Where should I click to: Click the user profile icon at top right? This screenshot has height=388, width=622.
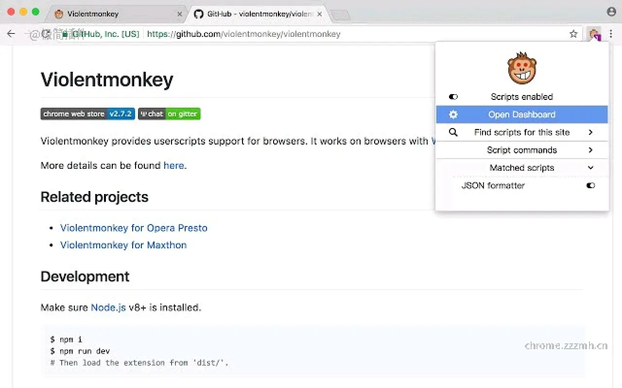coord(611,12)
